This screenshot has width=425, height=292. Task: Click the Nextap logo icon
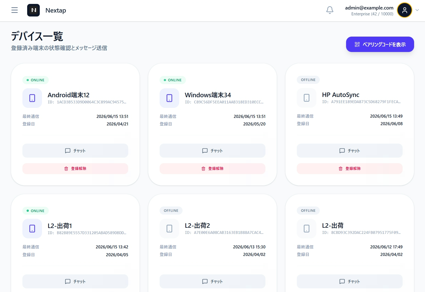(33, 10)
